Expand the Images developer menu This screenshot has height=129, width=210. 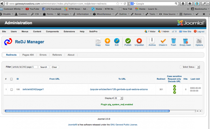[x=64, y=14]
